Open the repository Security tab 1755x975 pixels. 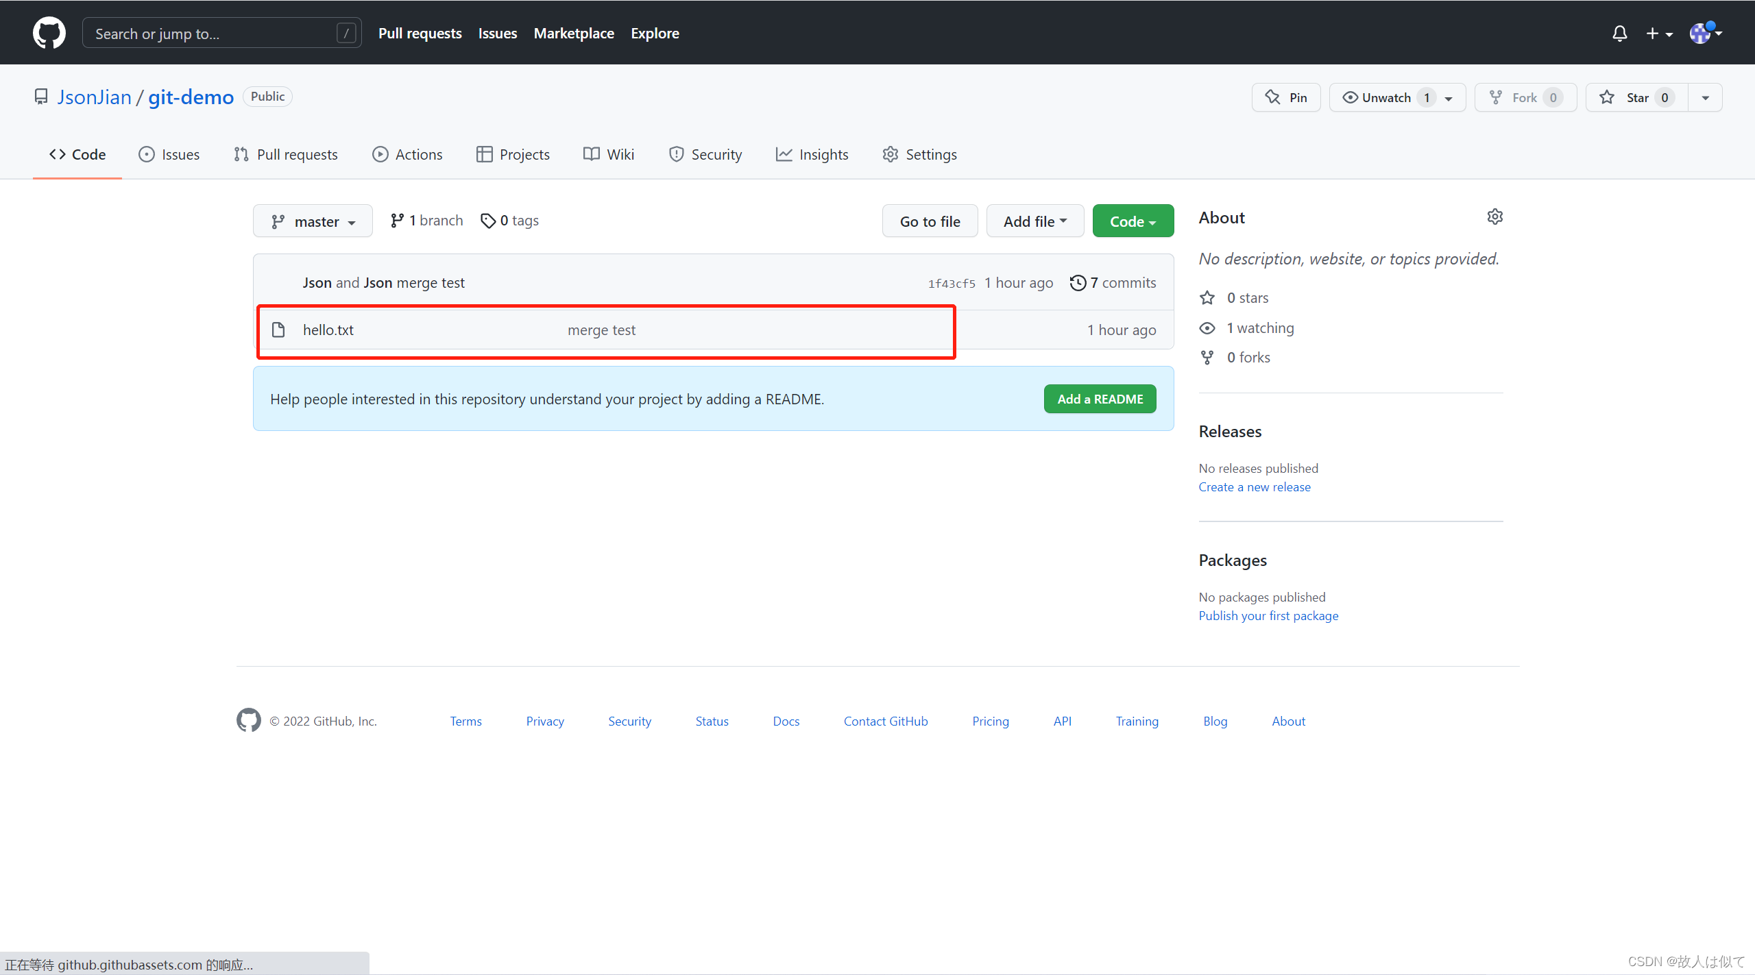pos(705,154)
